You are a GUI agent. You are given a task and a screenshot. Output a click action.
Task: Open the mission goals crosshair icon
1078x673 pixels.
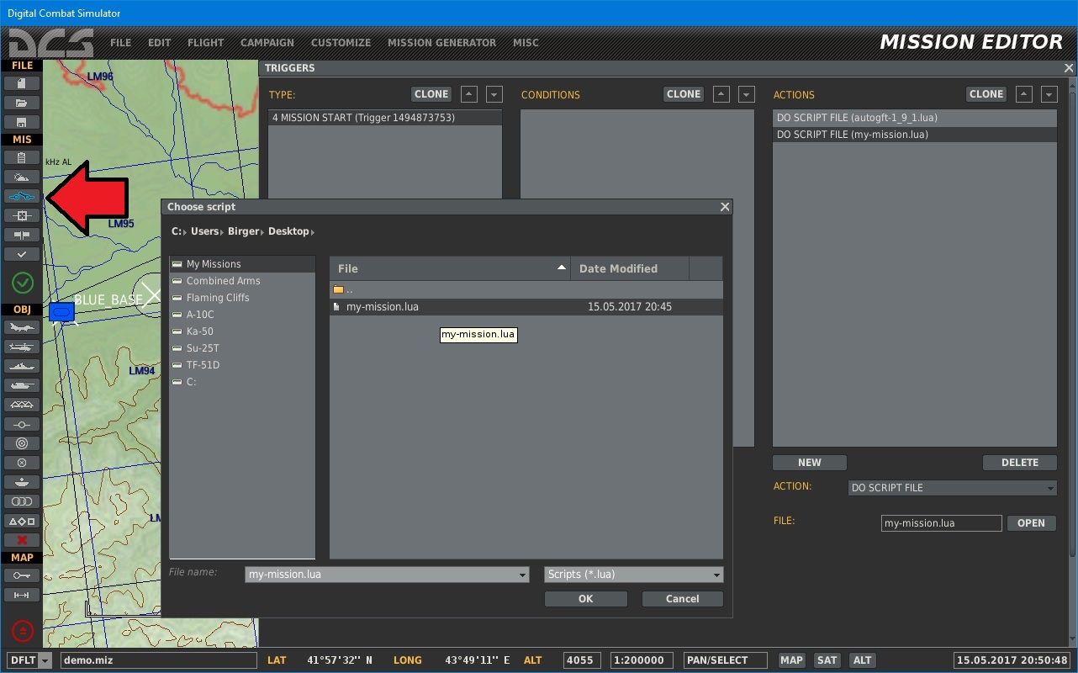tap(22, 215)
